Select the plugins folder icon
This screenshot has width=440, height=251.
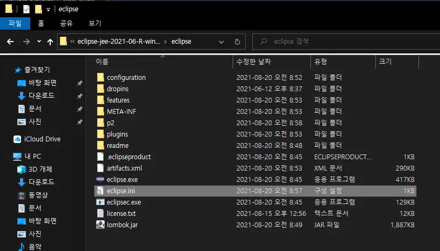(x=100, y=134)
